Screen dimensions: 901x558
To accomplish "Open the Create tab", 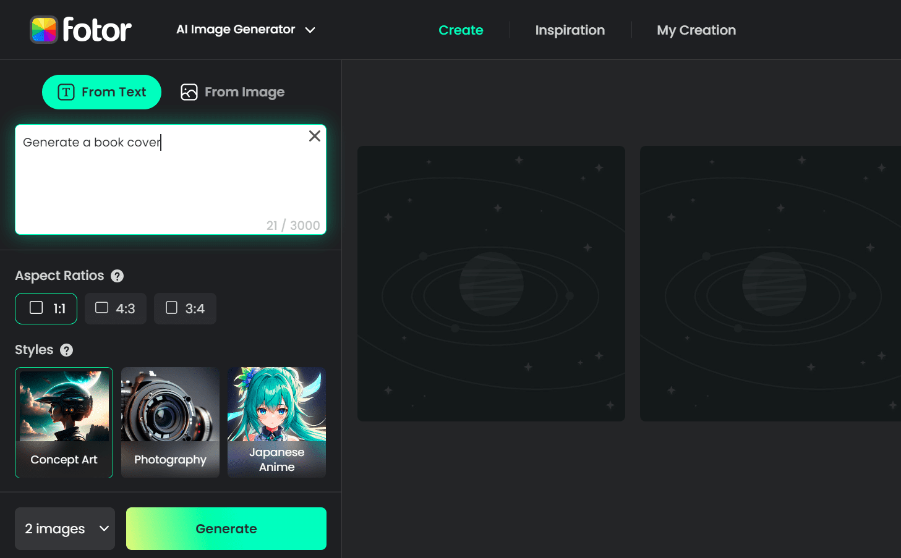I will [461, 30].
